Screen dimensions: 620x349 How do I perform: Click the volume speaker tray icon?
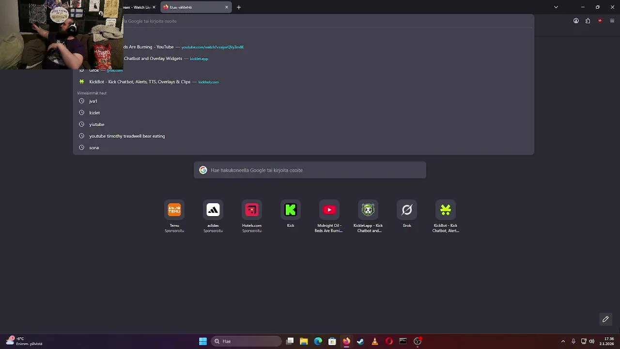(591, 341)
